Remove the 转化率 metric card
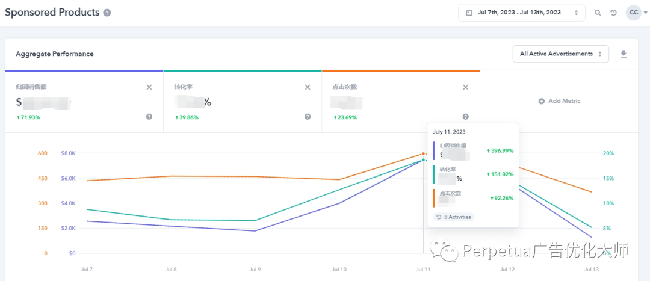 (x=308, y=87)
